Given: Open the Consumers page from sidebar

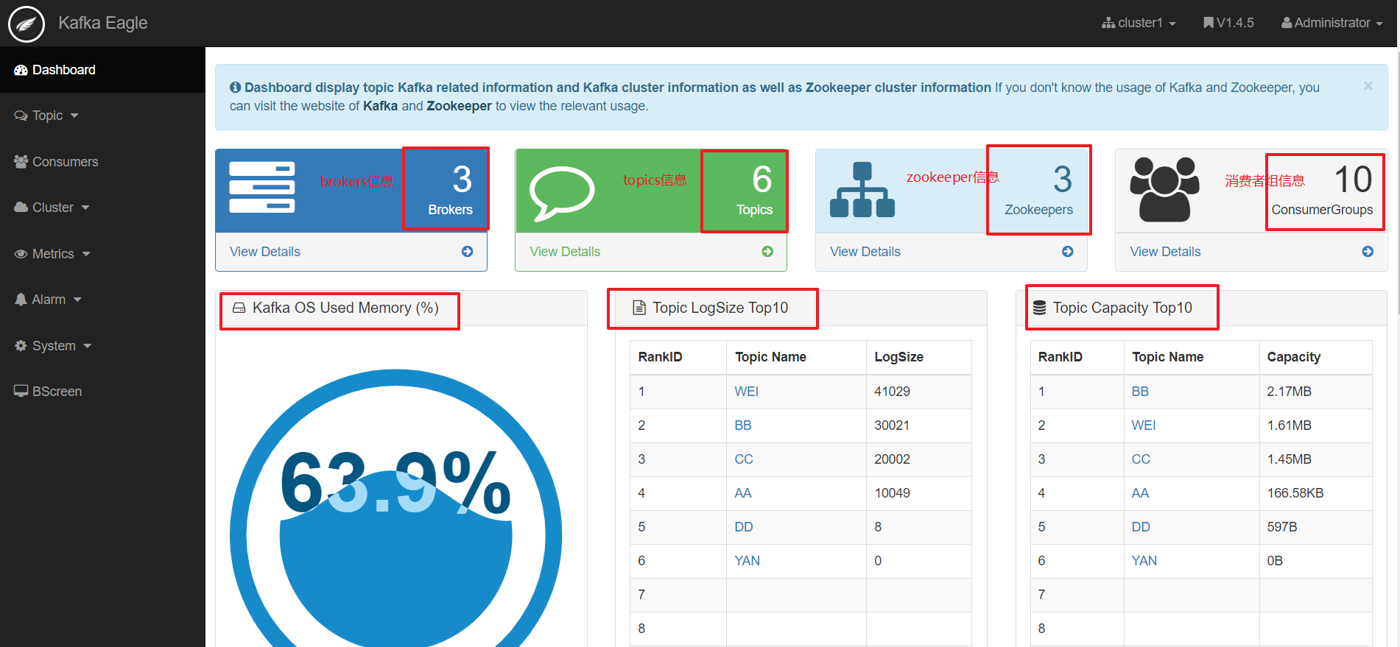Looking at the screenshot, I should coord(102,162).
